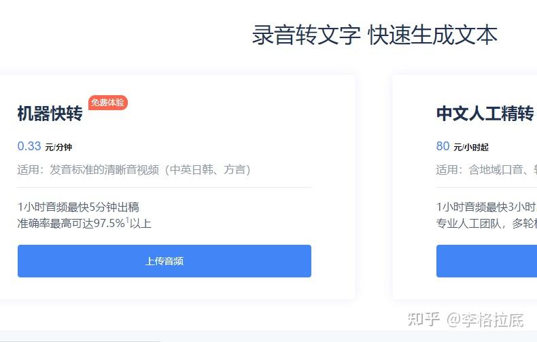Click the divider line in 机器快转 card
537x342 pixels.
pos(164,187)
